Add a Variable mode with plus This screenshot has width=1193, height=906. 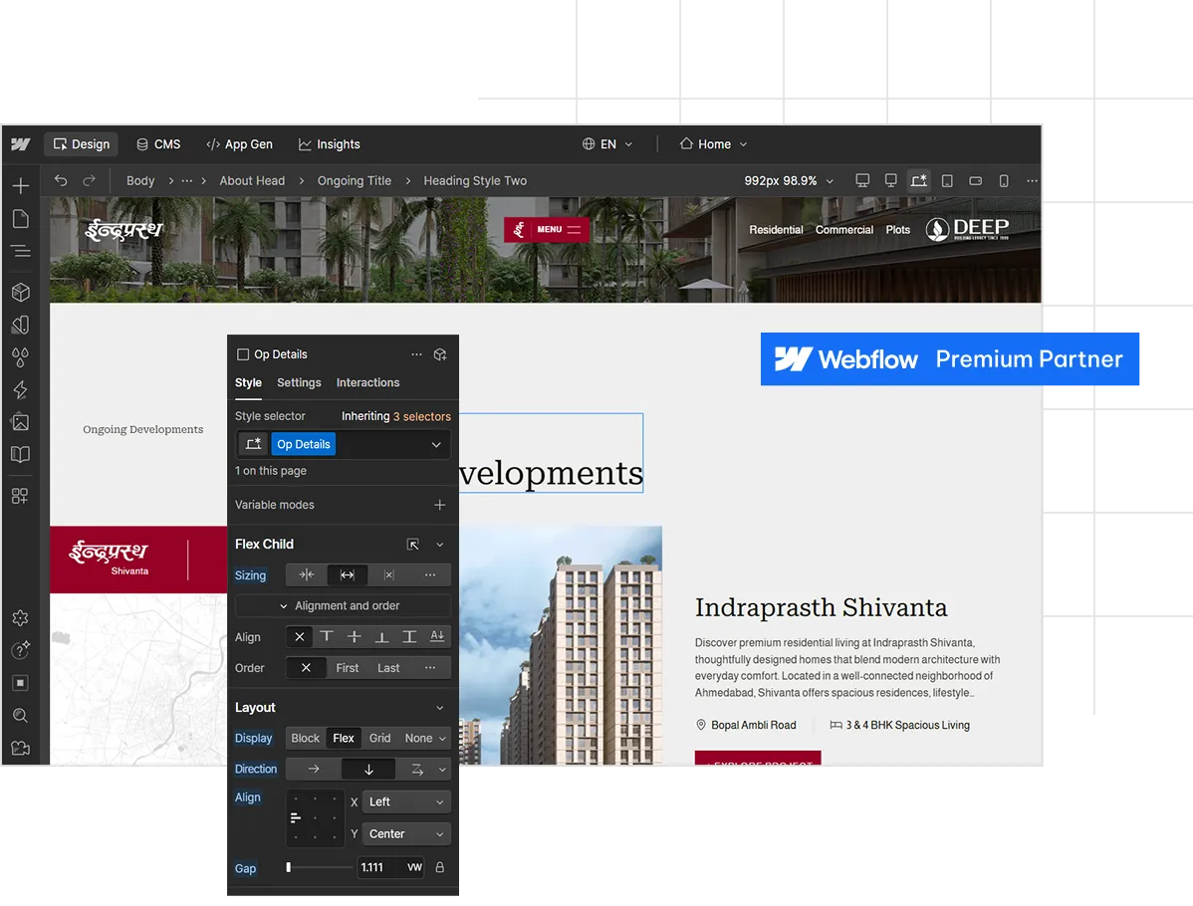440,505
